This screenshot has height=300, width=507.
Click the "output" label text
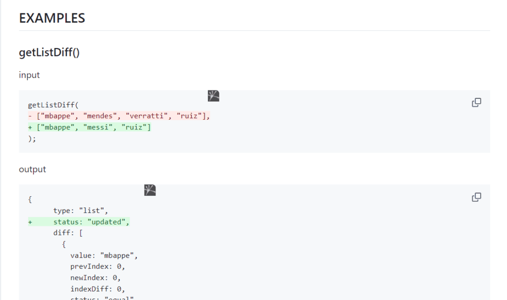pyautogui.click(x=32, y=169)
